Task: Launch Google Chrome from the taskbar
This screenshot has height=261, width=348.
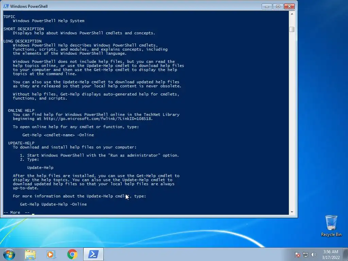Action: pos(72,254)
